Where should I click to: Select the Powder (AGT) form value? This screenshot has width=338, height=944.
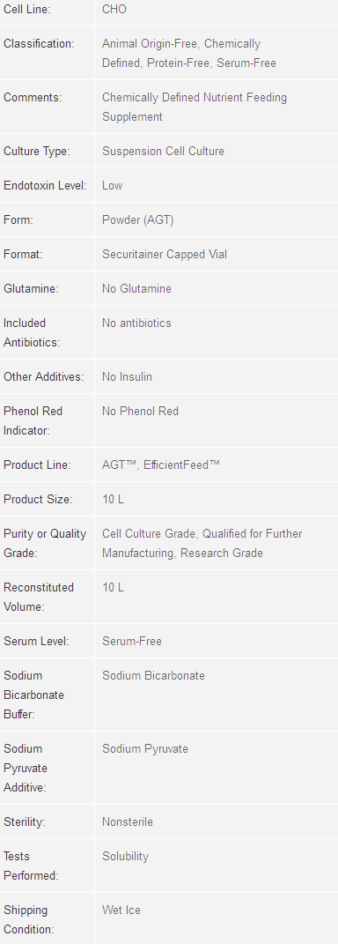point(137,219)
